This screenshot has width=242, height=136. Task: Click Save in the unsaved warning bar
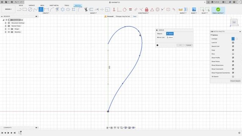[x=135, y=16]
